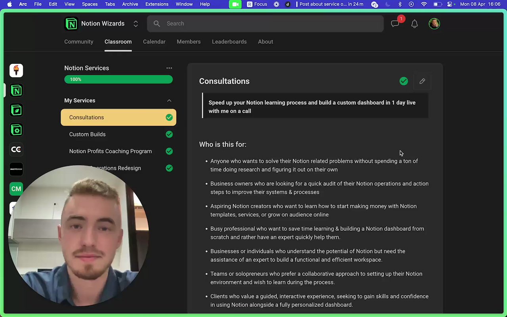
Task: Open the green leaf cube community icon
Action: 16,110
